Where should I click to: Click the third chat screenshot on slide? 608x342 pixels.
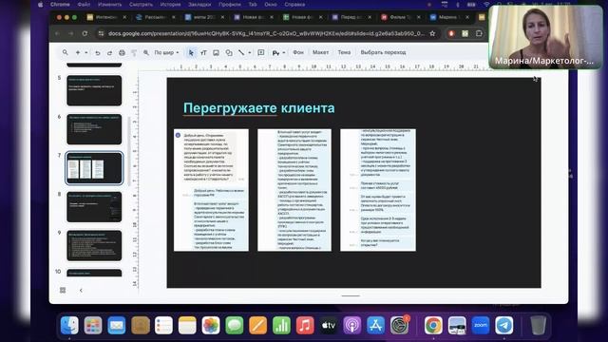[378, 190]
